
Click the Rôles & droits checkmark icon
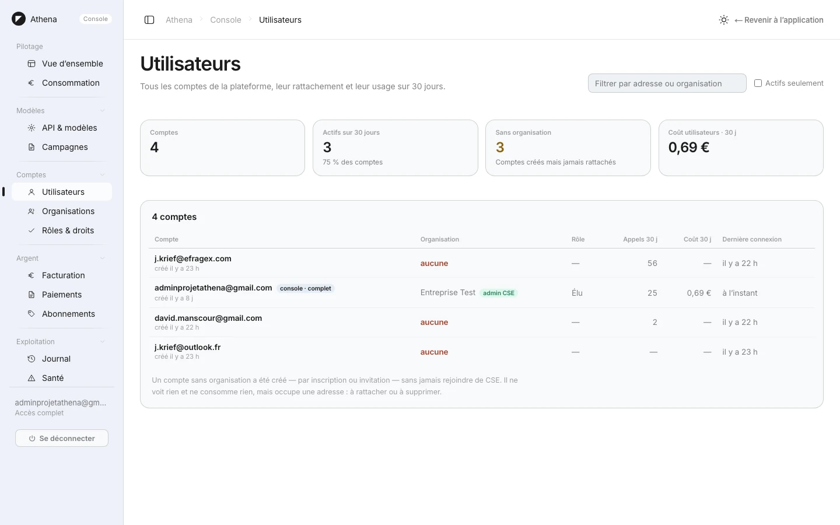tap(32, 230)
